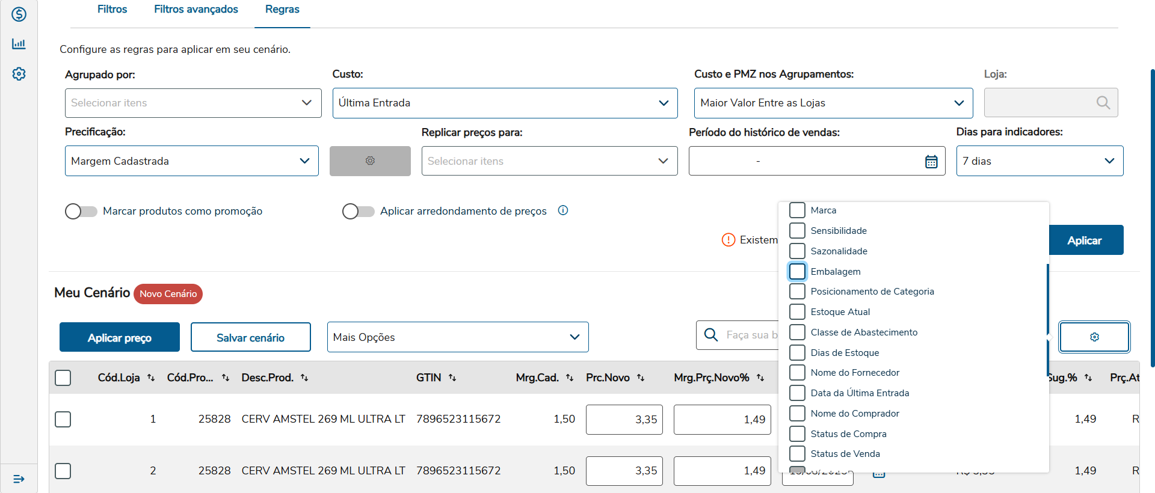Open the bar chart reports sidebar icon
The width and height of the screenshot is (1155, 493).
tap(19, 44)
